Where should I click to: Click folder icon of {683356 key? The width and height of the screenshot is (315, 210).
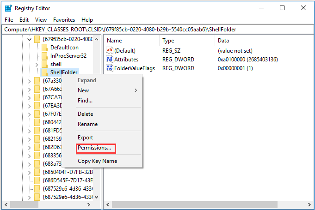(37, 156)
